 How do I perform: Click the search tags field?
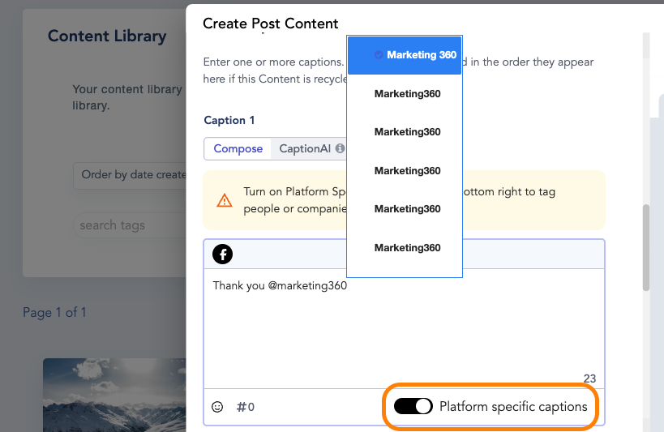[x=130, y=225]
